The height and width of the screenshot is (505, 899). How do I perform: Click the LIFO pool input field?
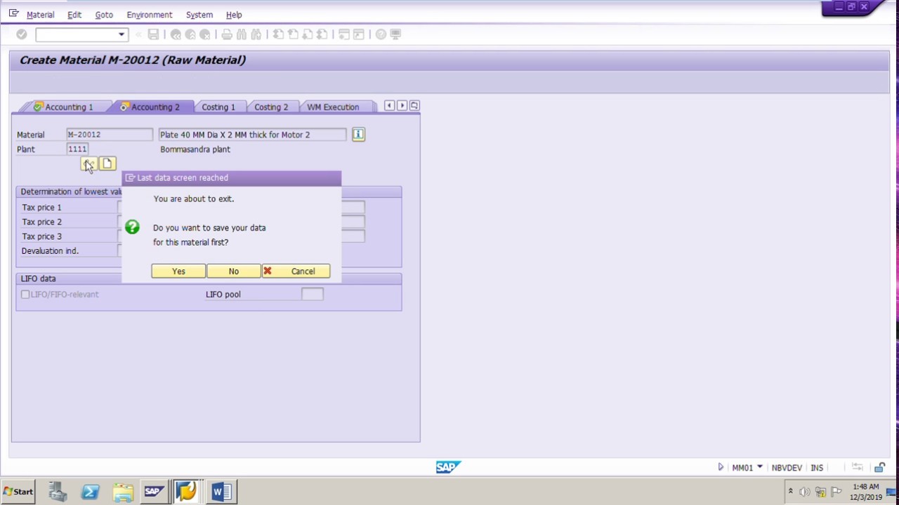[x=312, y=295]
